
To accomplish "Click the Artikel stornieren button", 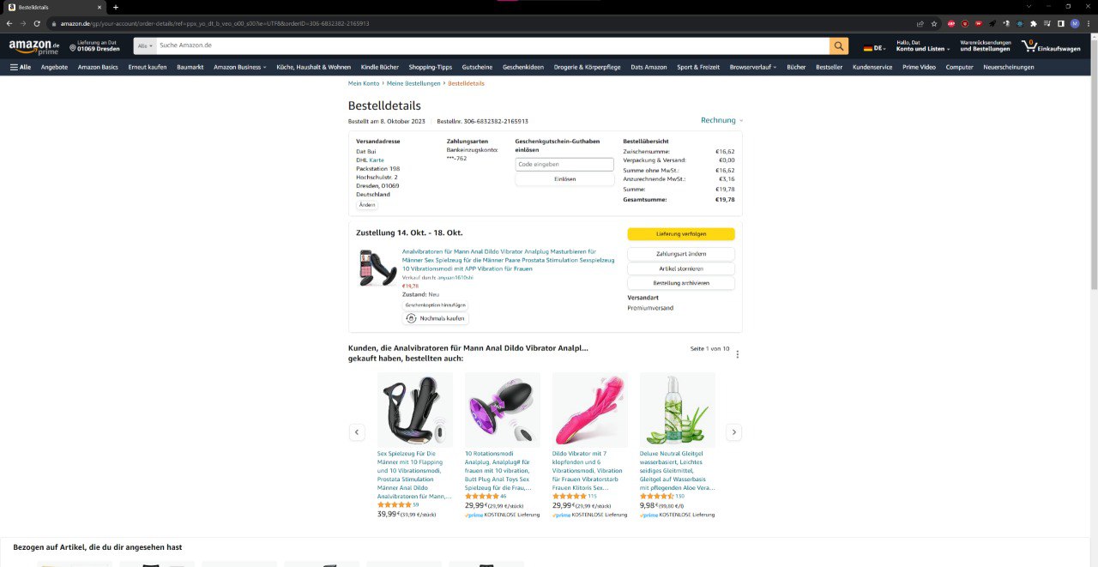I will pyautogui.click(x=681, y=268).
